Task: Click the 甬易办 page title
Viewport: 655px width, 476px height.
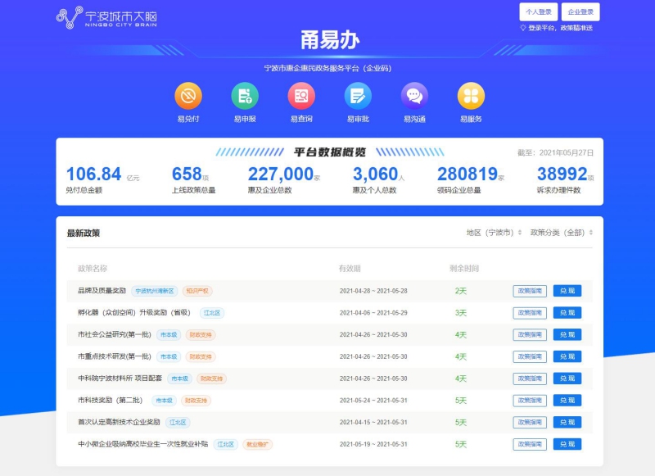Action: pos(330,40)
